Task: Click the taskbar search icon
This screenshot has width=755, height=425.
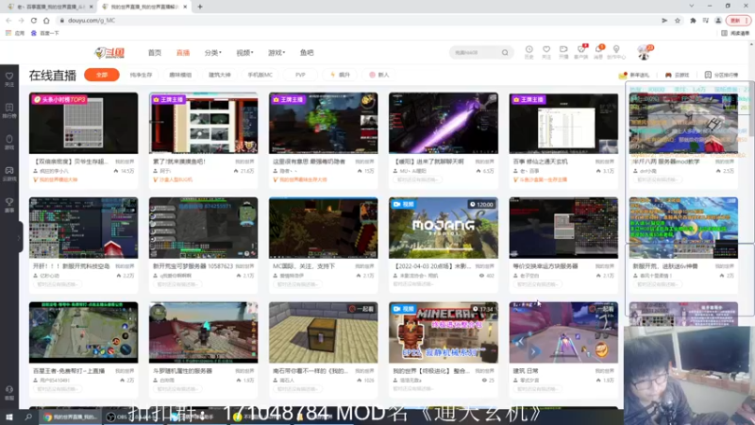Action: [28, 416]
